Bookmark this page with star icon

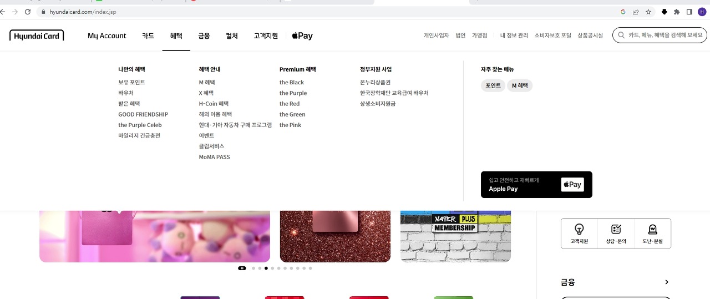point(648,12)
